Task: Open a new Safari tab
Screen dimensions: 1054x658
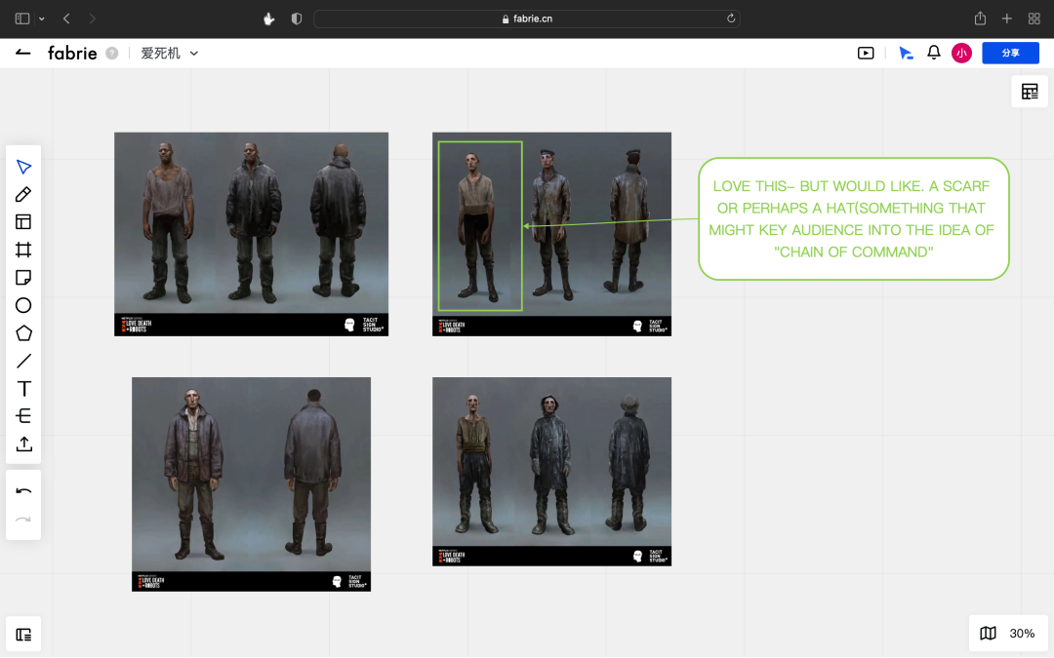Action: 1007,19
